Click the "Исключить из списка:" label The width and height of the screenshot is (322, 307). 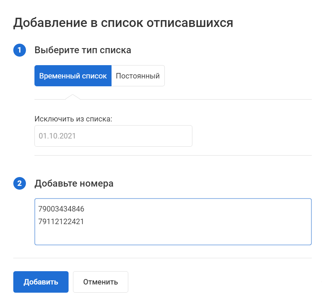coord(73,119)
